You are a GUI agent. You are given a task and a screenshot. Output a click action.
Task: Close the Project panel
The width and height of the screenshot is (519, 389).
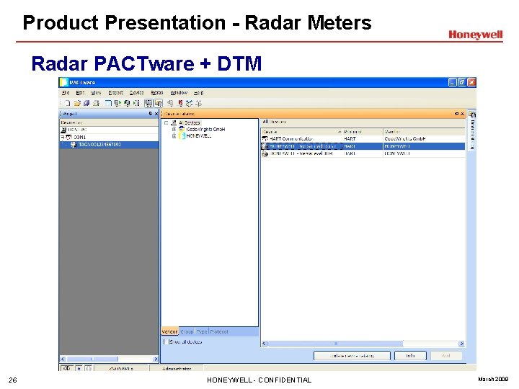[x=156, y=114]
